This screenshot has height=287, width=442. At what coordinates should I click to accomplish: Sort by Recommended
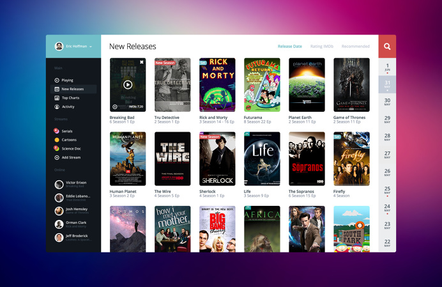(x=356, y=46)
